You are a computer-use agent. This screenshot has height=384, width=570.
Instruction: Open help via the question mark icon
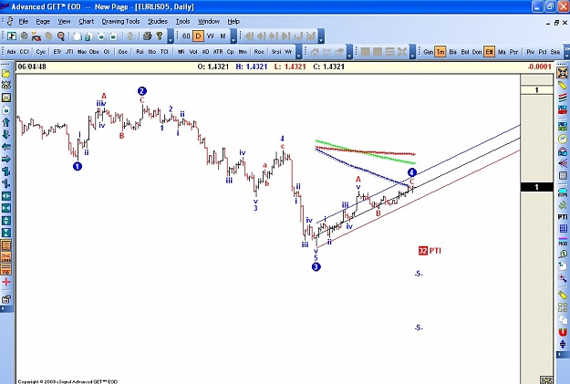[160, 36]
